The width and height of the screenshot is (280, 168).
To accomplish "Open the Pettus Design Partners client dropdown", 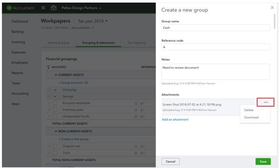I will pyautogui.click(x=81, y=8).
